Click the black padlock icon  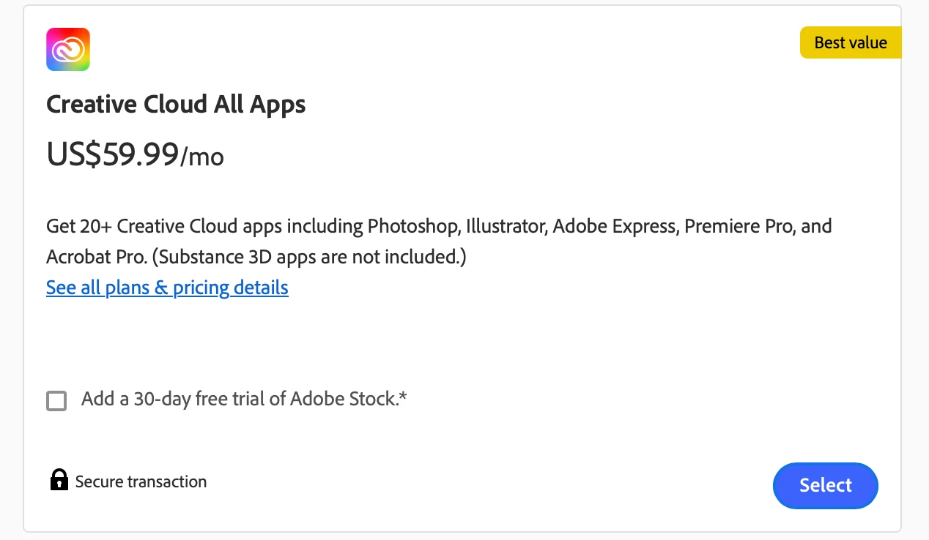(59, 480)
